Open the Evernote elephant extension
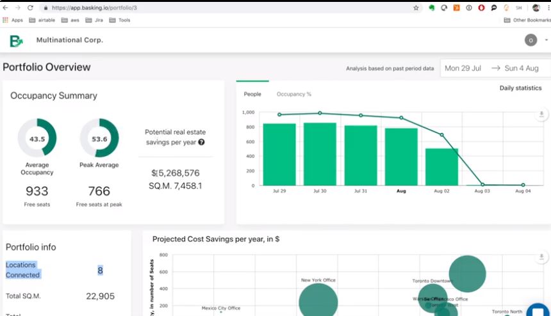Screen dimensions: 551x316 click(x=432, y=8)
